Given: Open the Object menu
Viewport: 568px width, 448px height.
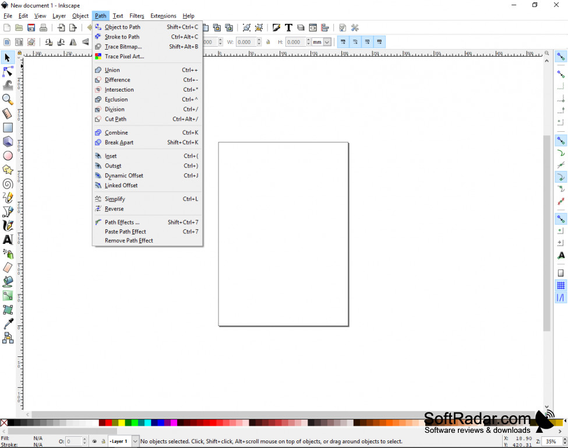Looking at the screenshot, I should click(80, 16).
